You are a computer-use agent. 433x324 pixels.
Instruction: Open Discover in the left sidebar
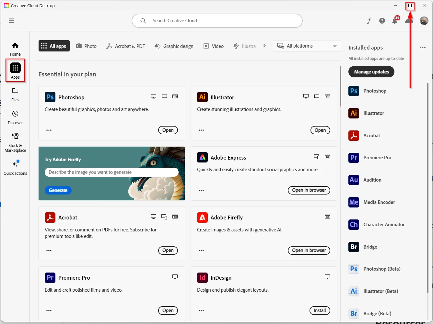pyautogui.click(x=15, y=118)
